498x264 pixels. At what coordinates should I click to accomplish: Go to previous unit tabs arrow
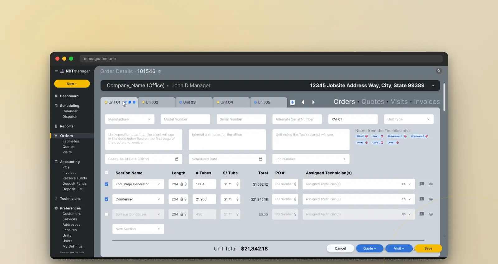(303, 102)
